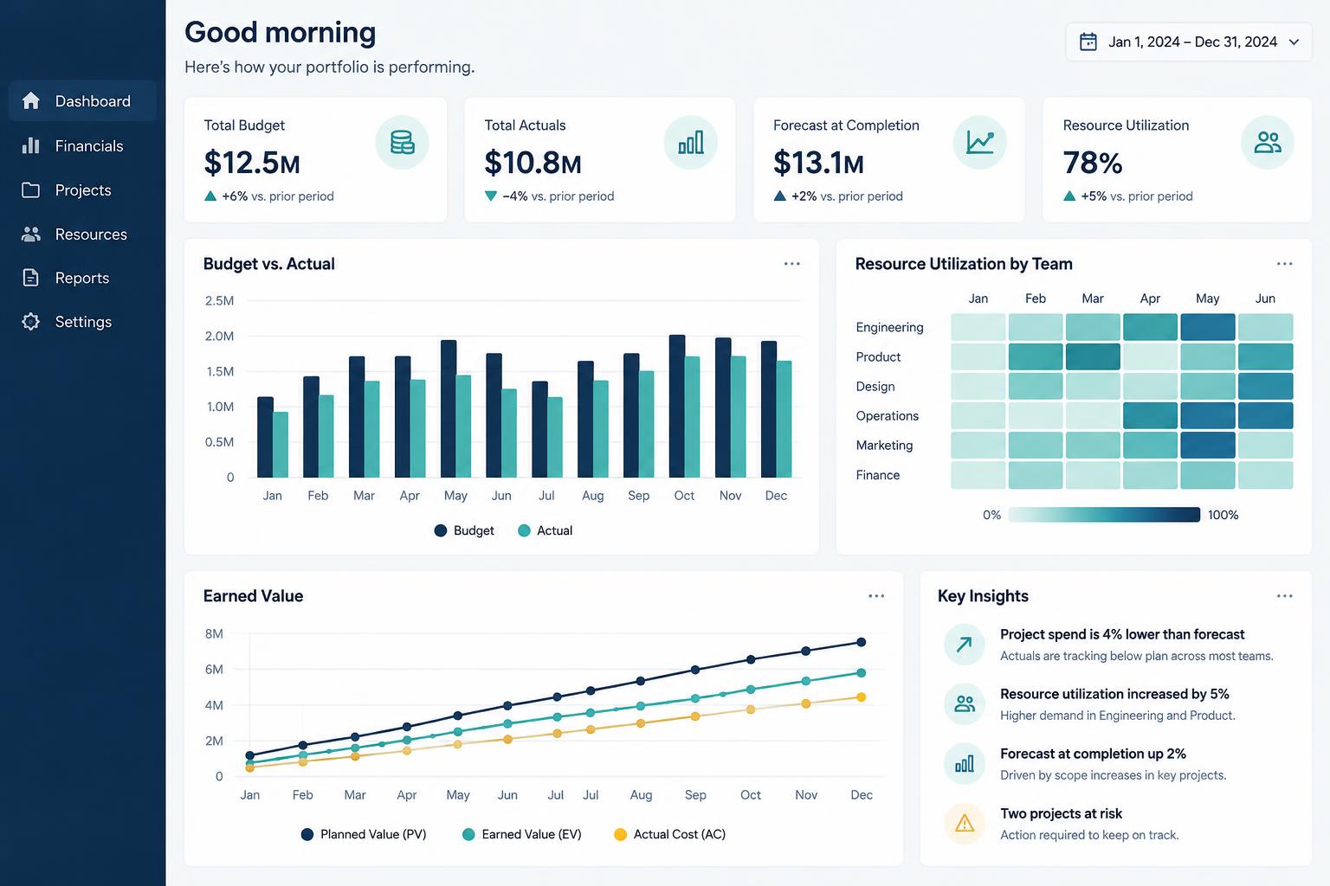Toggle the Budget series in chart legend
Image resolution: width=1330 pixels, height=886 pixels.
click(x=464, y=530)
